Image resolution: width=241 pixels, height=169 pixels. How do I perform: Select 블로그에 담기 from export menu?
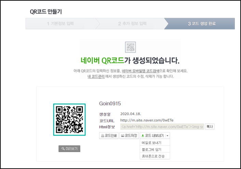155,149
